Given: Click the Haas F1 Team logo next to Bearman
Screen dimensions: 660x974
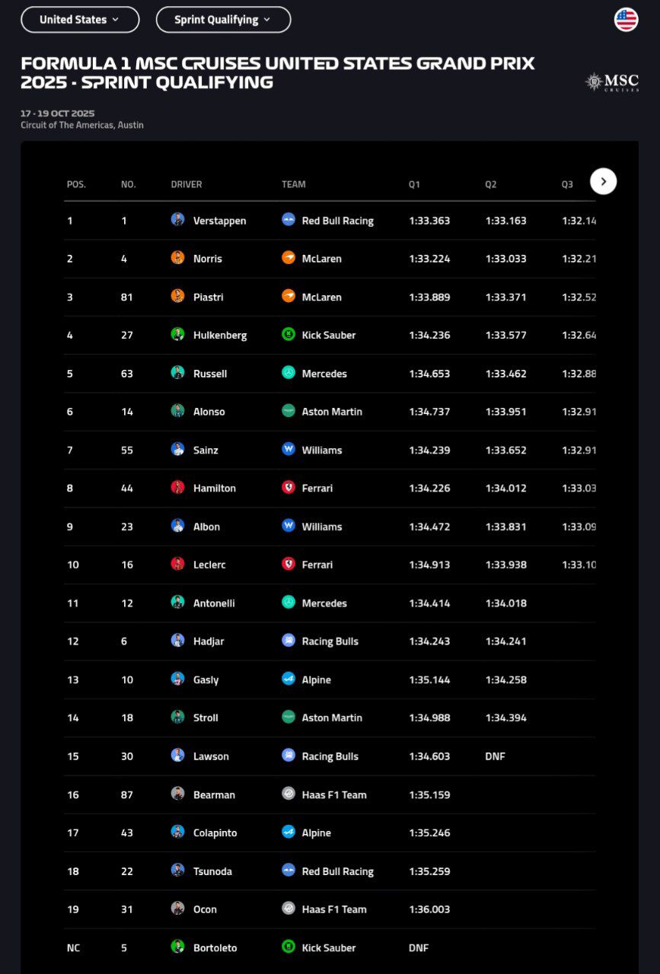Looking at the screenshot, I should click(289, 794).
